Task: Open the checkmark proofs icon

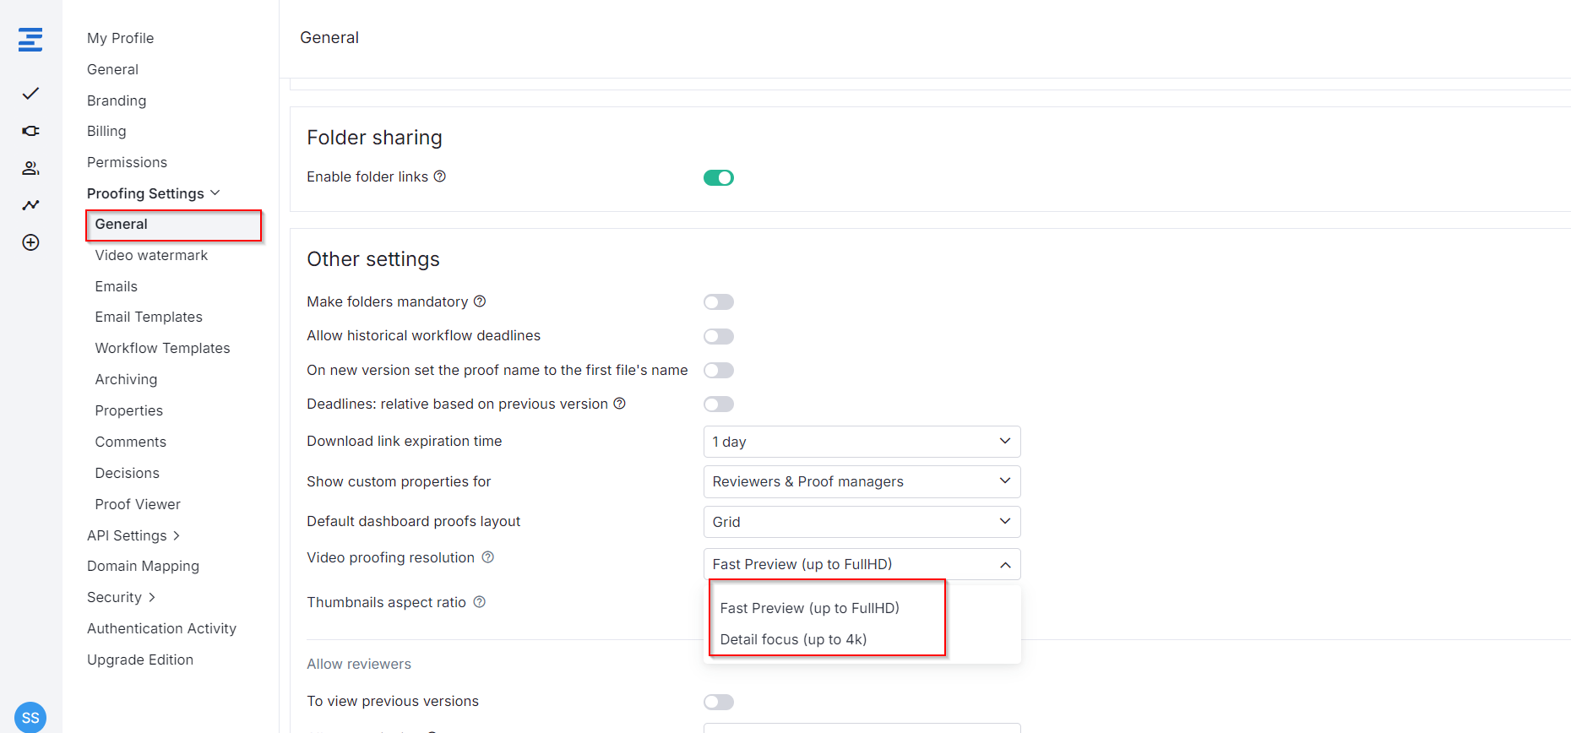Action: tap(30, 94)
